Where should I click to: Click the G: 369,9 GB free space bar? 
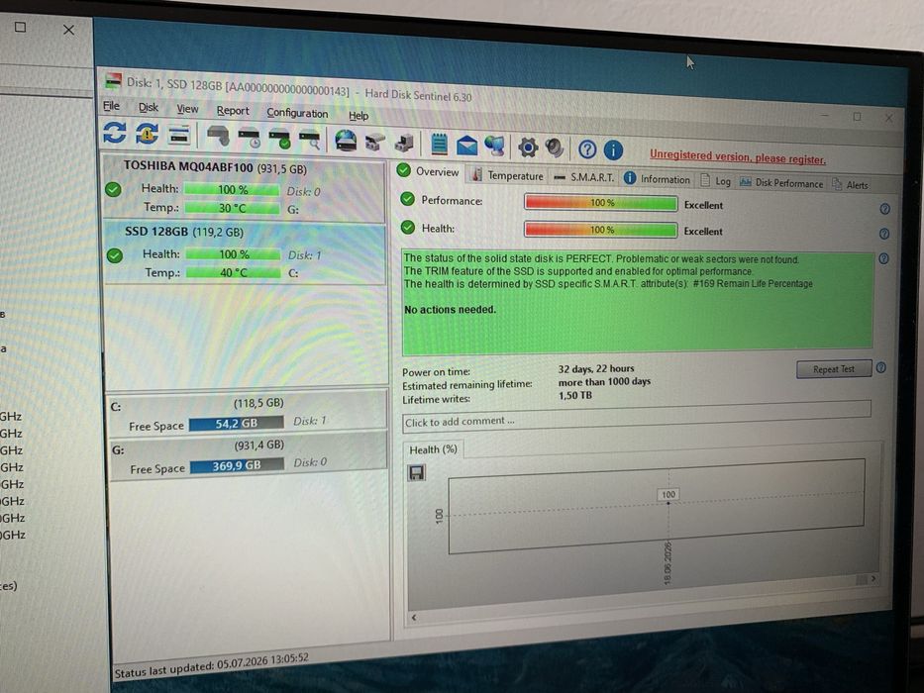(x=237, y=466)
